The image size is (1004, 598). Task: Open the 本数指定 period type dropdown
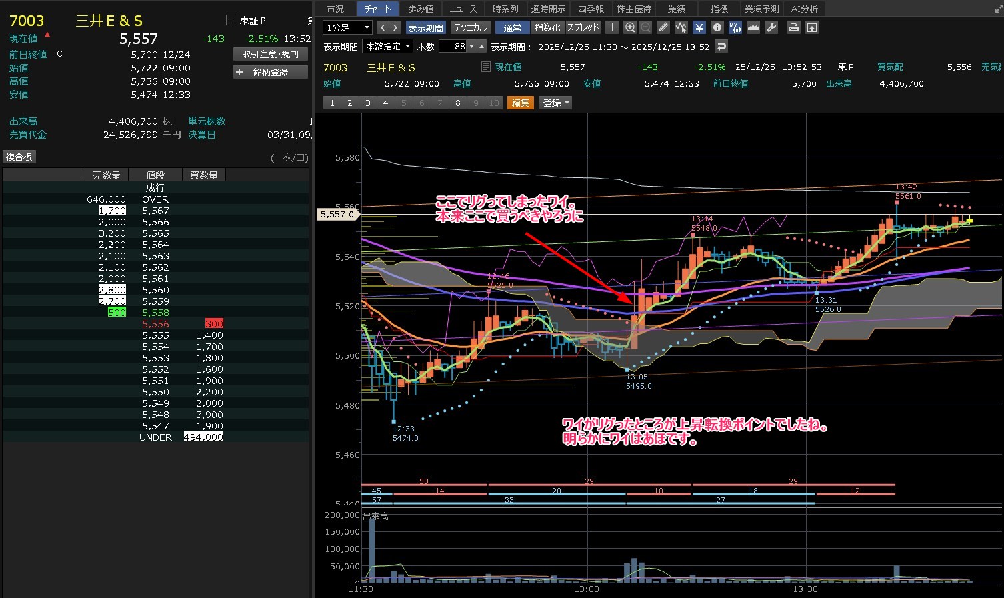pos(387,47)
